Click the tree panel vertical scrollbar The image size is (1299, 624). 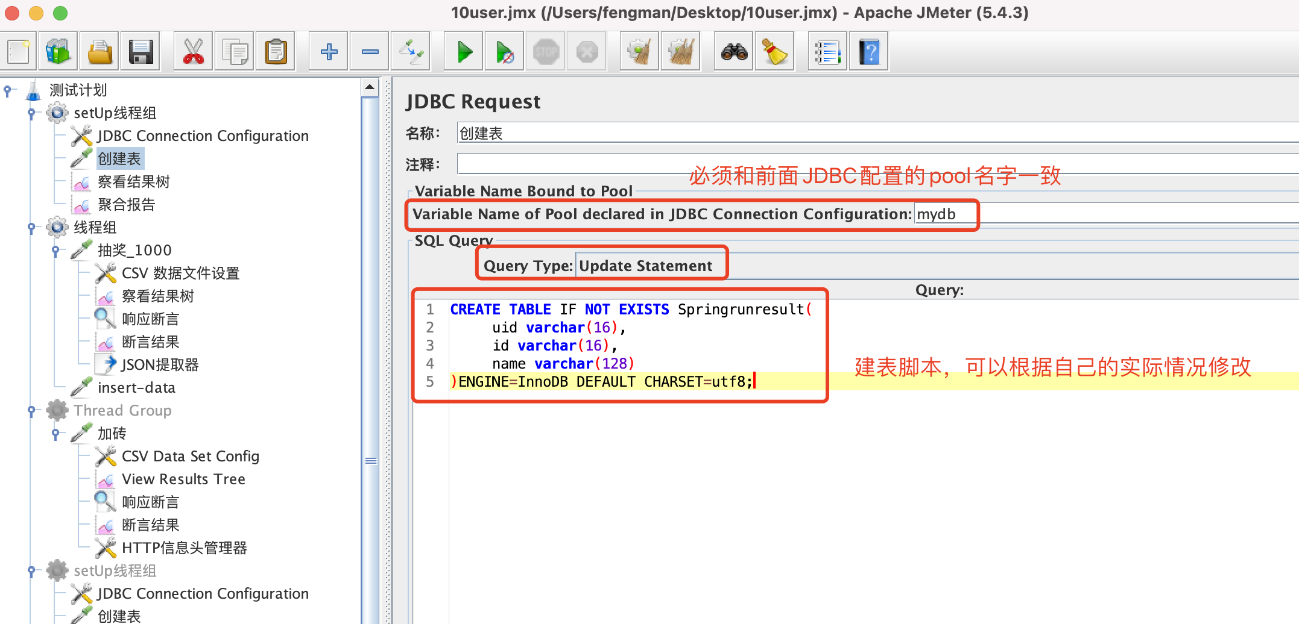(370, 460)
